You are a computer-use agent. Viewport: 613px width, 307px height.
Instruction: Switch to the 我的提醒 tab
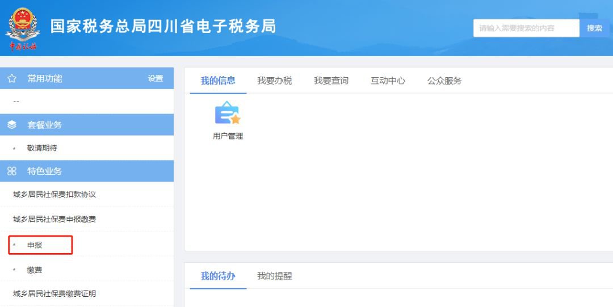pos(274,276)
